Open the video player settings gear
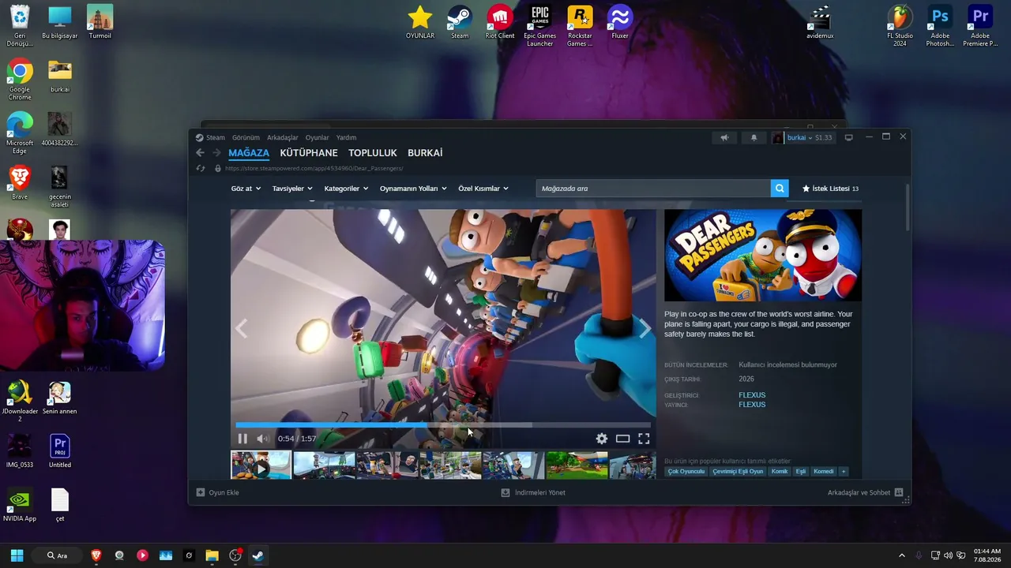This screenshot has width=1011, height=568. [602, 439]
